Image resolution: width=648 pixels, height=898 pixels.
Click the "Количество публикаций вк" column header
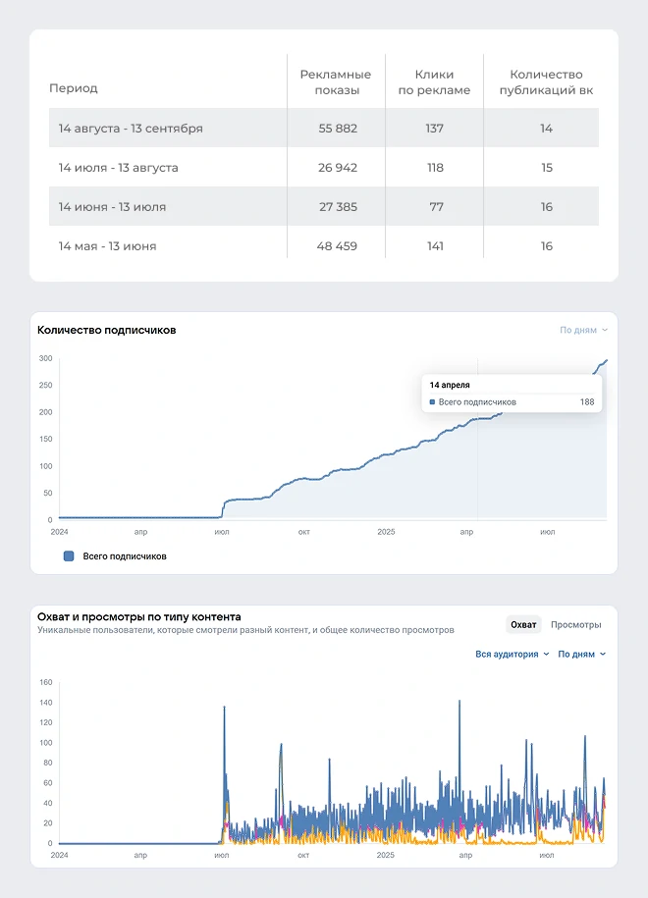[x=546, y=82]
